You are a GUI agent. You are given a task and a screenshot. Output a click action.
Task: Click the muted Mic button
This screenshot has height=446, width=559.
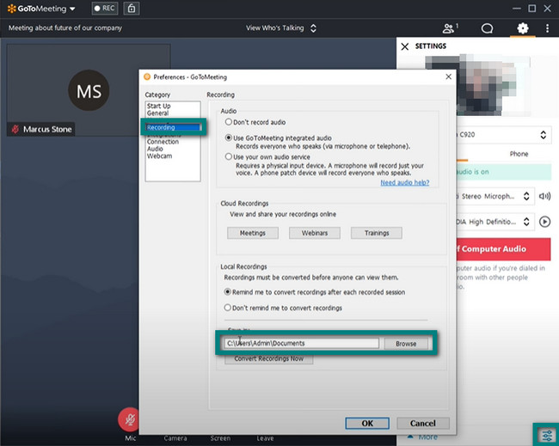click(130, 419)
